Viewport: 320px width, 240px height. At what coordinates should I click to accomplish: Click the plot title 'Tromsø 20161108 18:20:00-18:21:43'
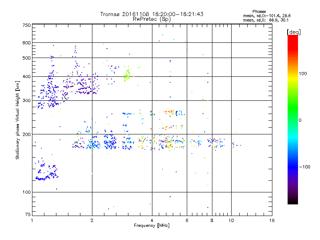pyautogui.click(x=152, y=14)
